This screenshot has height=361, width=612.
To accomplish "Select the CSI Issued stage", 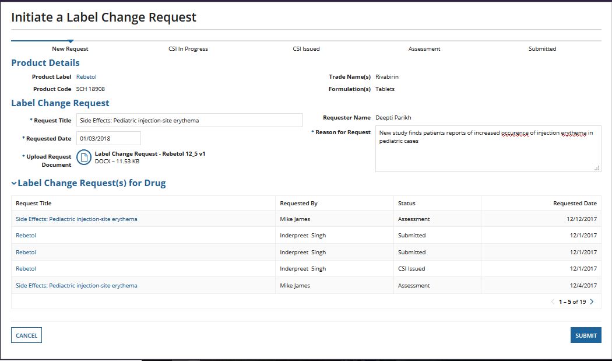I will pyautogui.click(x=306, y=49).
